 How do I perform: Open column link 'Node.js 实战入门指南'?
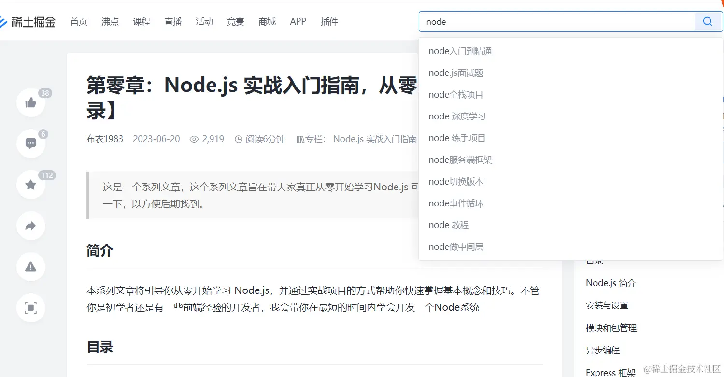375,139
